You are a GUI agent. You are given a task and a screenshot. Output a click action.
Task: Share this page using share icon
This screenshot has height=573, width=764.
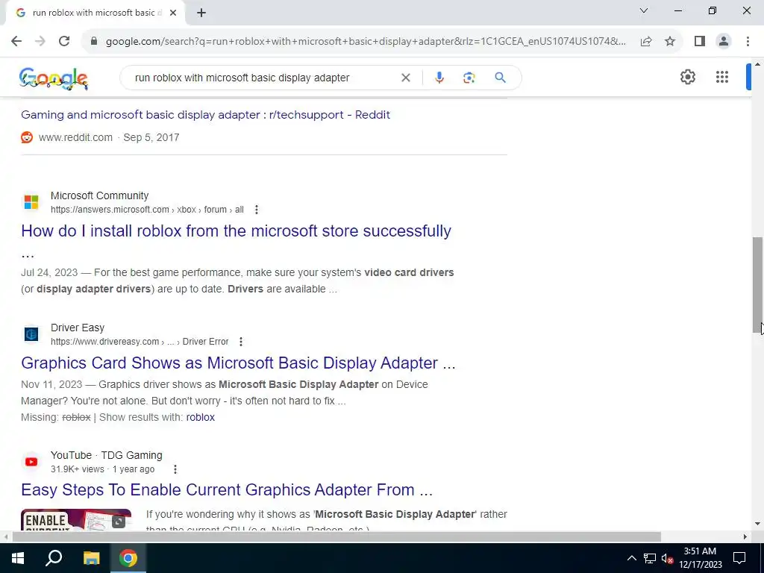(646, 42)
